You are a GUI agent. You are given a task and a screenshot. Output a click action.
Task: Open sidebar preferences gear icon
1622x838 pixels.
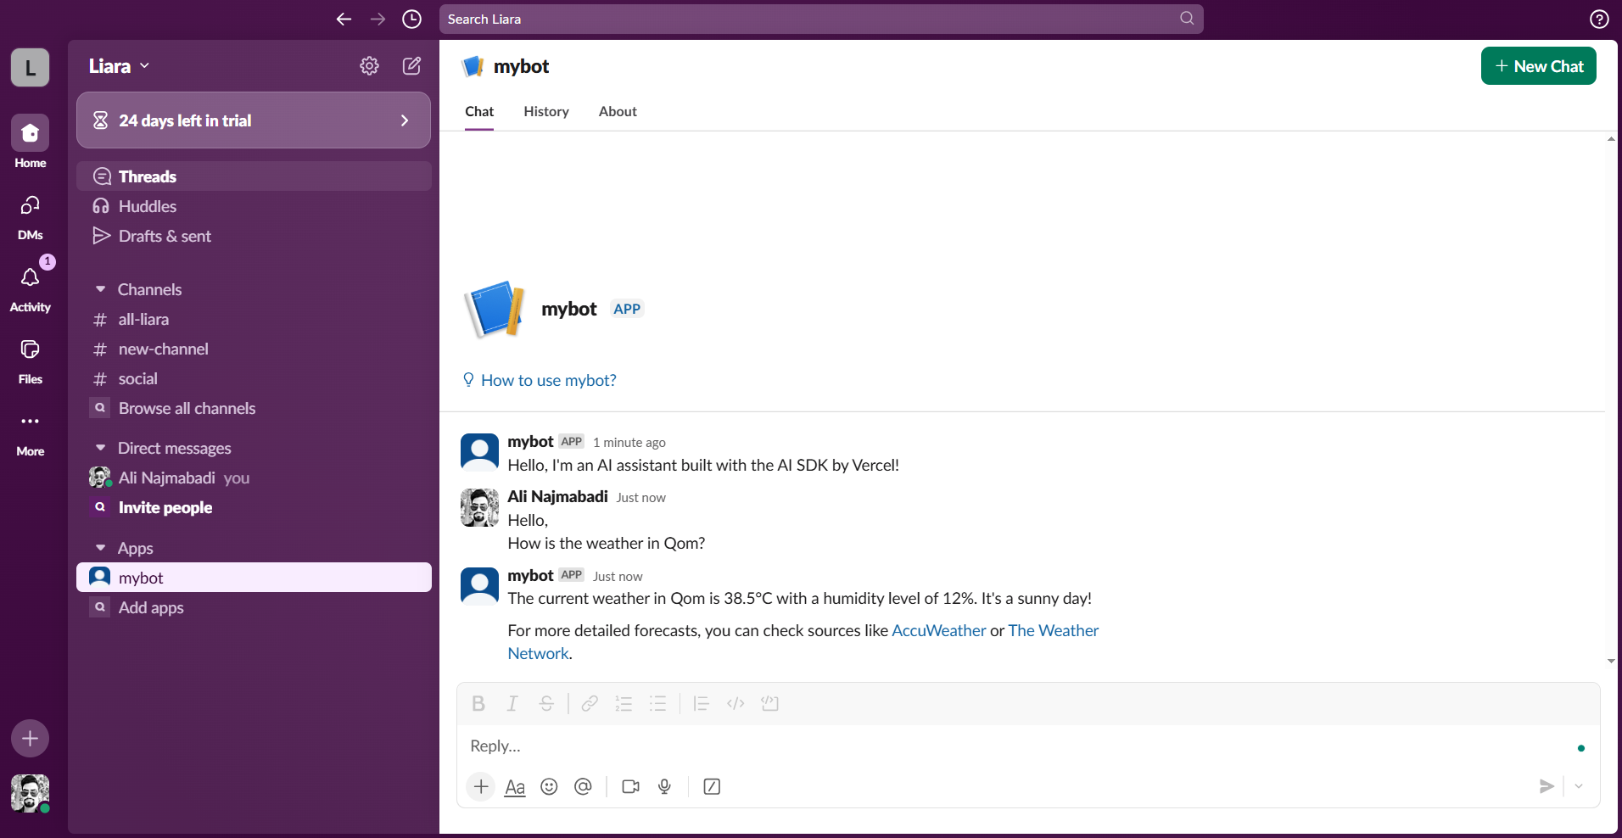pyautogui.click(x=369, y=65)
